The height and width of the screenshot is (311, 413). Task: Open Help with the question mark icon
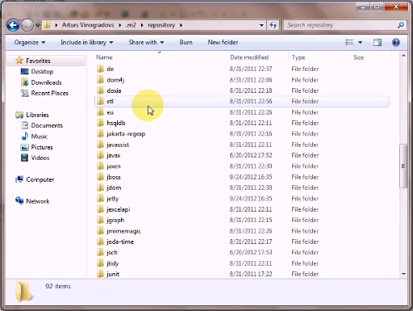tap(396, 42)
